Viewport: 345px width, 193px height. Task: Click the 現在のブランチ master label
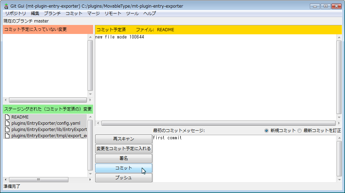click(x=26, y=21)
